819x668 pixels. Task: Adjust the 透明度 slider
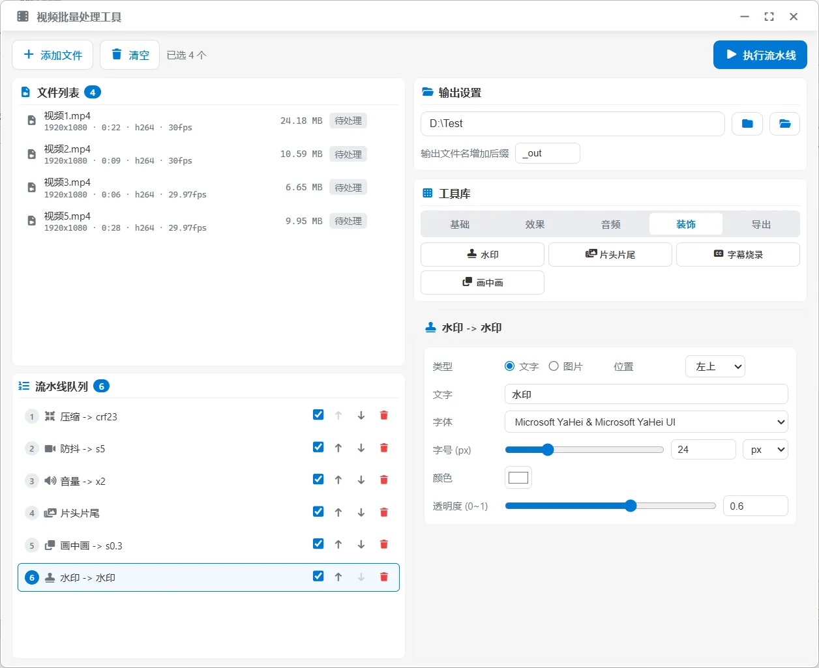[610, 506]
